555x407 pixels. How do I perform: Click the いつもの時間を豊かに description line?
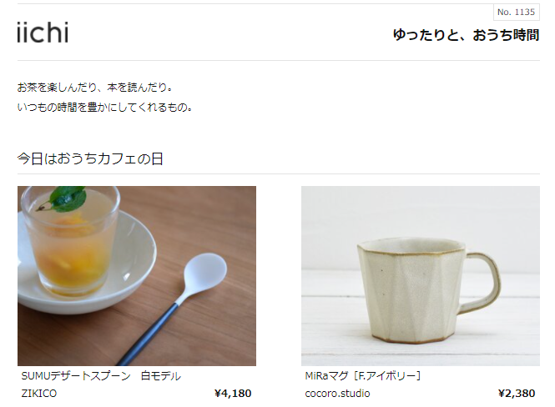pyautogui.click(x=105, y=107)
